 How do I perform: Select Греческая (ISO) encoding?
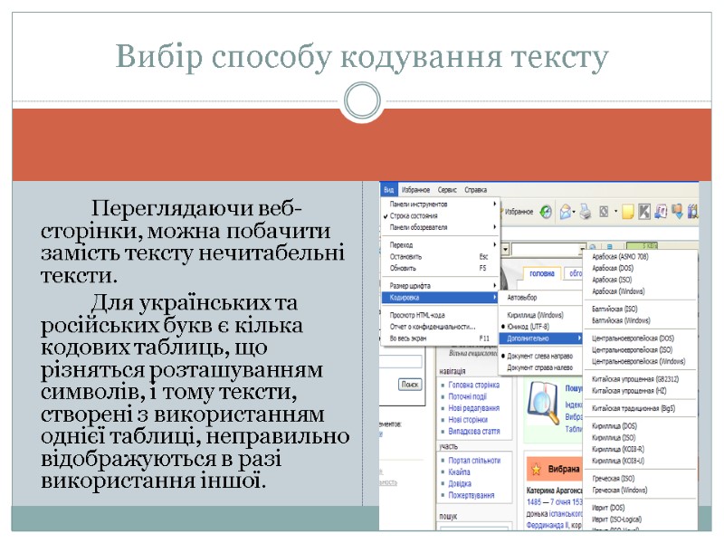[x=640, y=479]
